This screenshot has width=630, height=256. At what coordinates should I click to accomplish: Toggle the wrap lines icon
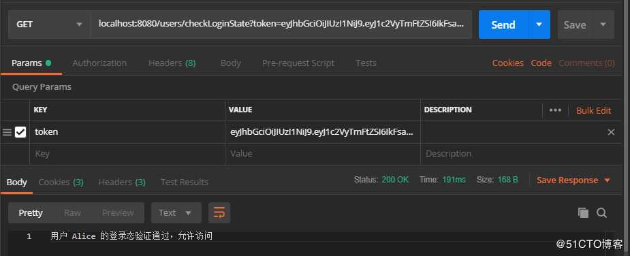pos(219,212)
